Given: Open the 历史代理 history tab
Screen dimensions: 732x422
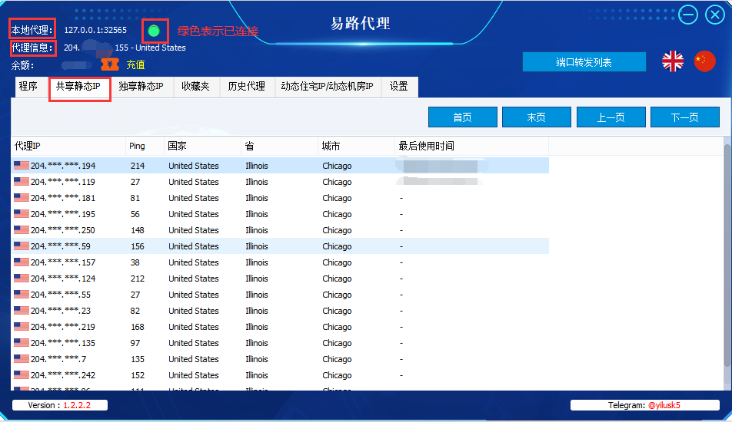Looking at the screenshot, I should 247,87.
